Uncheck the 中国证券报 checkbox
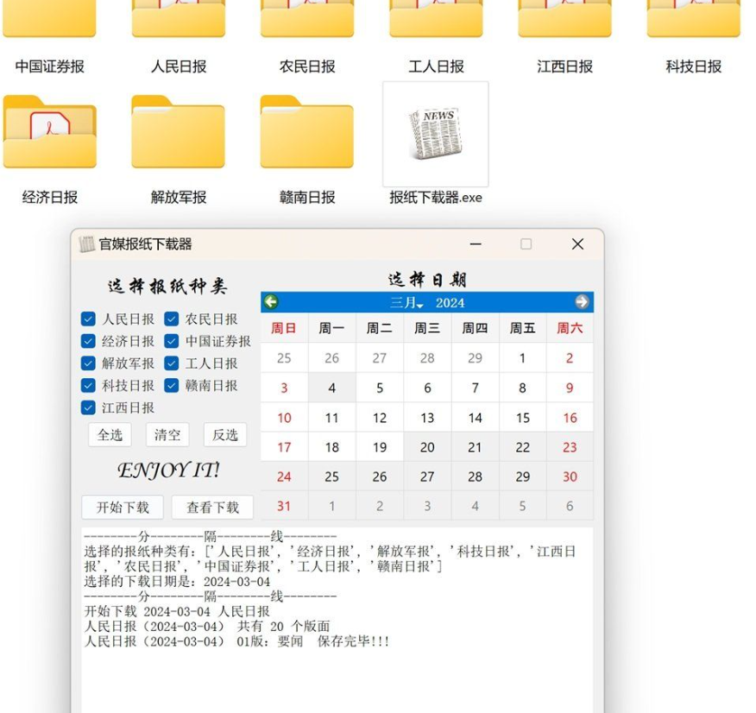 click(172, 341)
